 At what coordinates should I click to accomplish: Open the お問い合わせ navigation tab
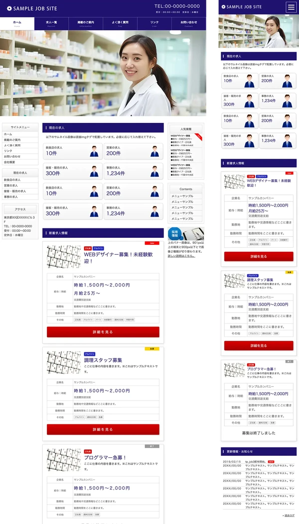click(x=189, y=23)
